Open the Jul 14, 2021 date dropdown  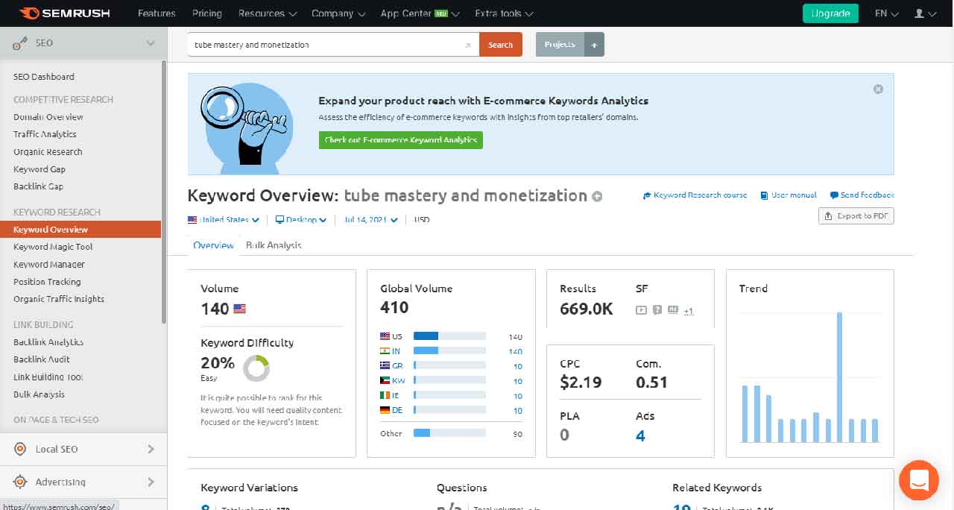pyautogui.click(x=371, y=220)
